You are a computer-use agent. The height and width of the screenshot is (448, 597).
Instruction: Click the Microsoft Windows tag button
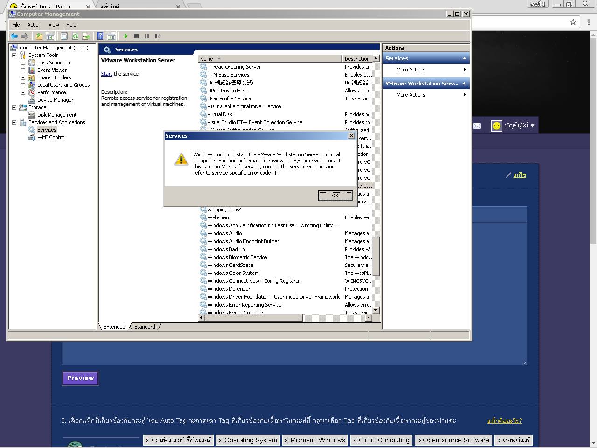tap(315, 440)
